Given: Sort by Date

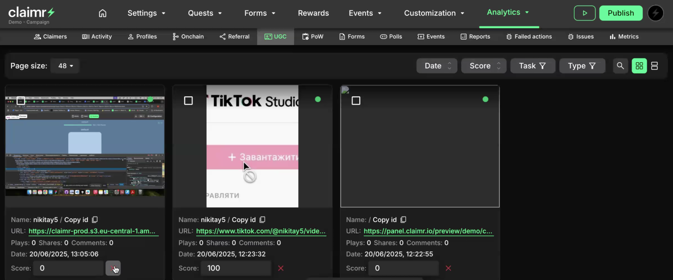Looking at the screenshot, I should tap(437, 66).
